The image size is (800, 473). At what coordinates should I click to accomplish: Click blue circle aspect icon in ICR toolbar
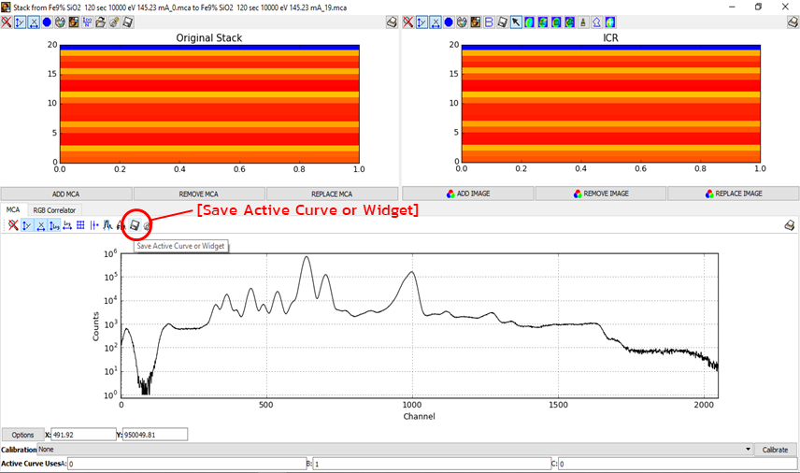tap(449, 22)
